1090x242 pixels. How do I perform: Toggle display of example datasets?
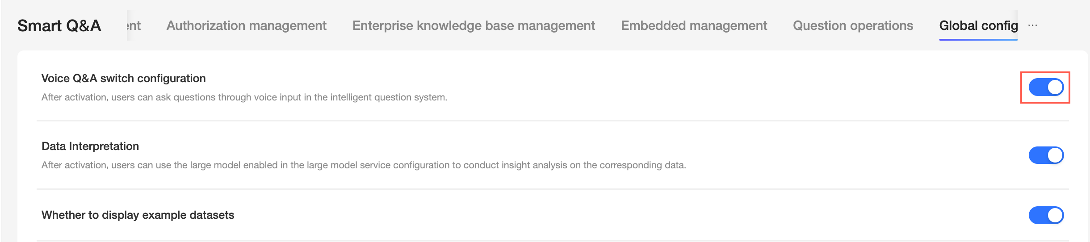[1046, 215]
